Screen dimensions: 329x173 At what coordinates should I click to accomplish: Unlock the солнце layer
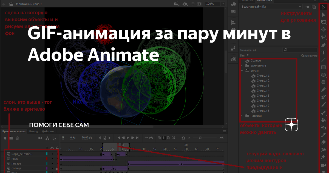pos(57,168)
